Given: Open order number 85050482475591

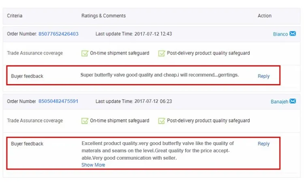Looking at the screenshot, I should (58, 101).
